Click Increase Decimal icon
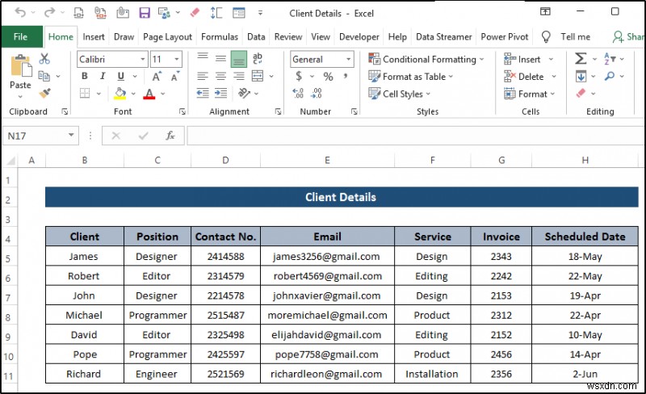 coord(298,94)
